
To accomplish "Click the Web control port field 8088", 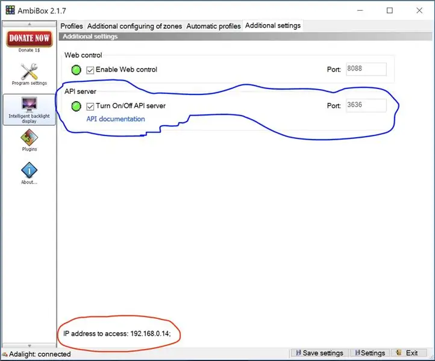I will pyautogui.click(x=366, y=69).
